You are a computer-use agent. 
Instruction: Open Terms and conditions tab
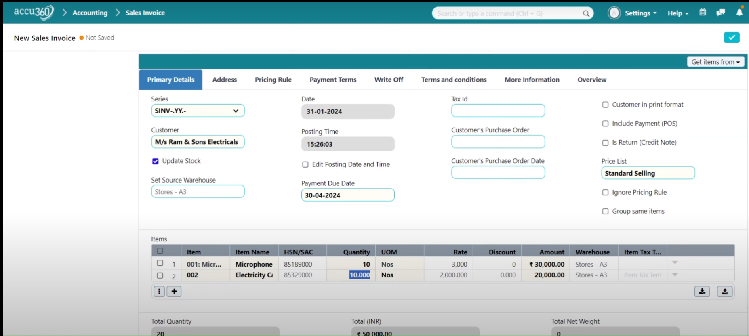pos(454,80)
